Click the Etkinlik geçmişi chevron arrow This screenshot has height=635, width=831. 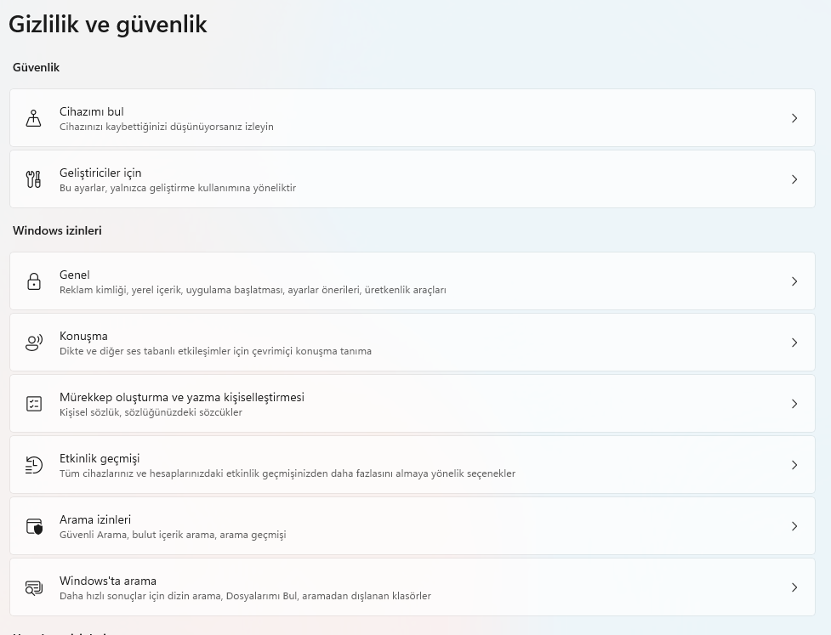pyautogui.click(x=794, y=465)
